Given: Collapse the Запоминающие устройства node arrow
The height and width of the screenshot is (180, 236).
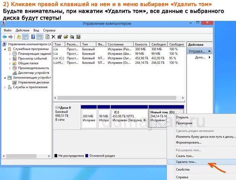Looking at the screenshot, I should pos(5,78).
